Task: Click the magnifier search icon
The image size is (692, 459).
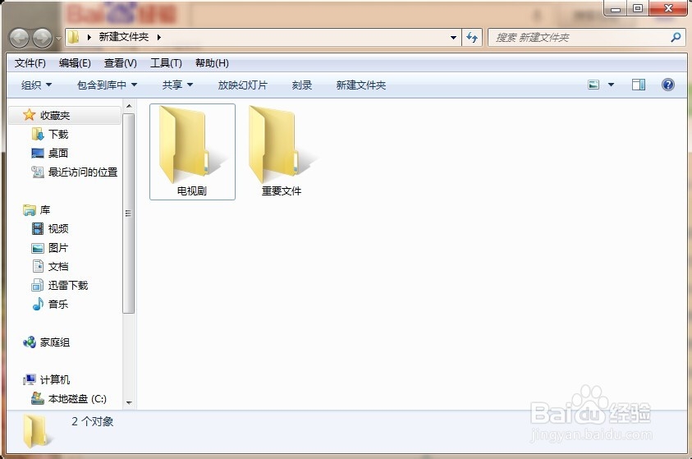Action: [x=676, y=38]
